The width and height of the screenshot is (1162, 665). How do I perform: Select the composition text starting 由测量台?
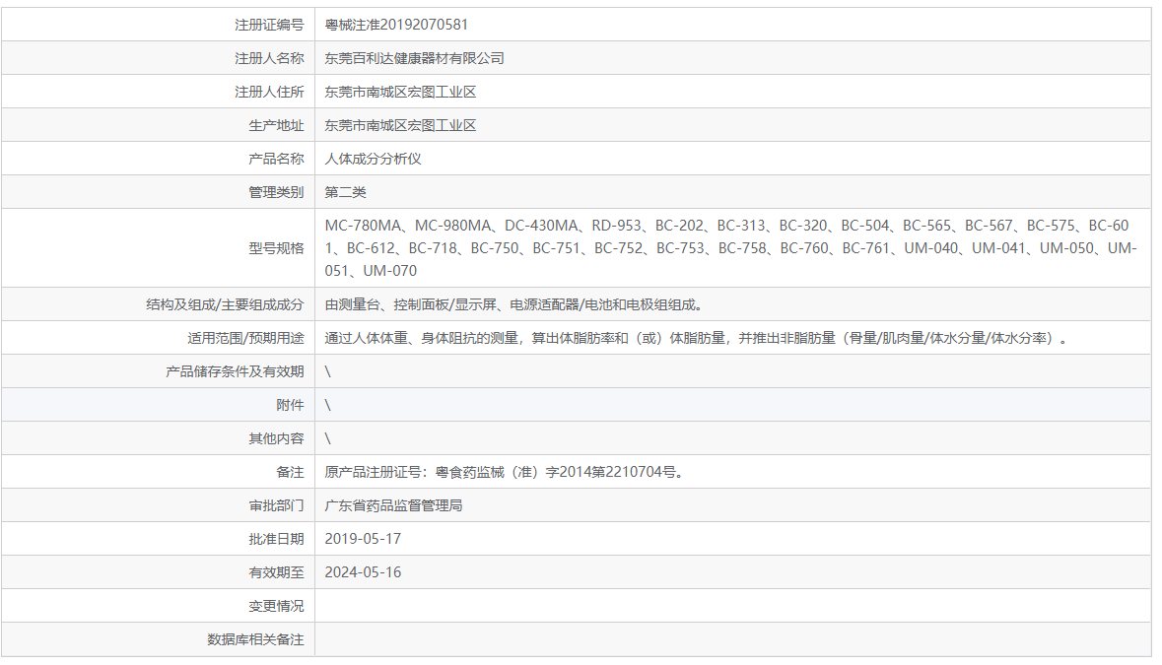(x=513, y=304)
